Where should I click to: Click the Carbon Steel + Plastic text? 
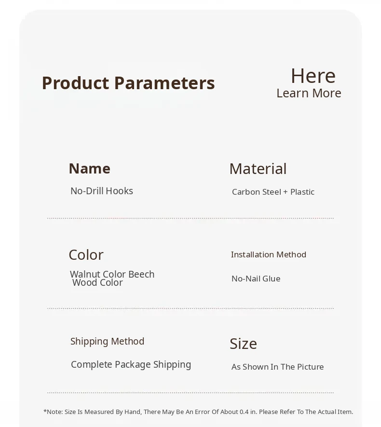coord(273,192)
